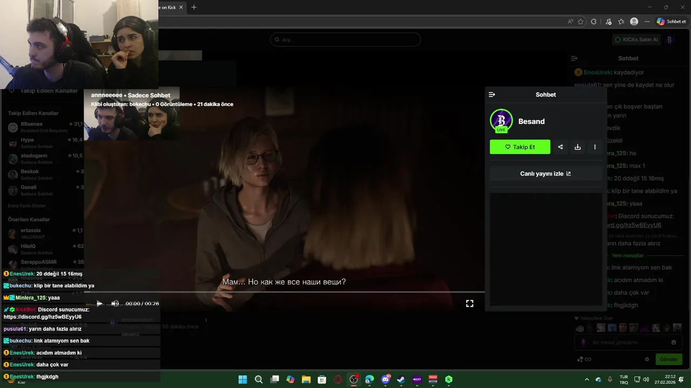Click the clip progress bar
The width and height of the screenshot is (691, 388).
tap(284, 292)
